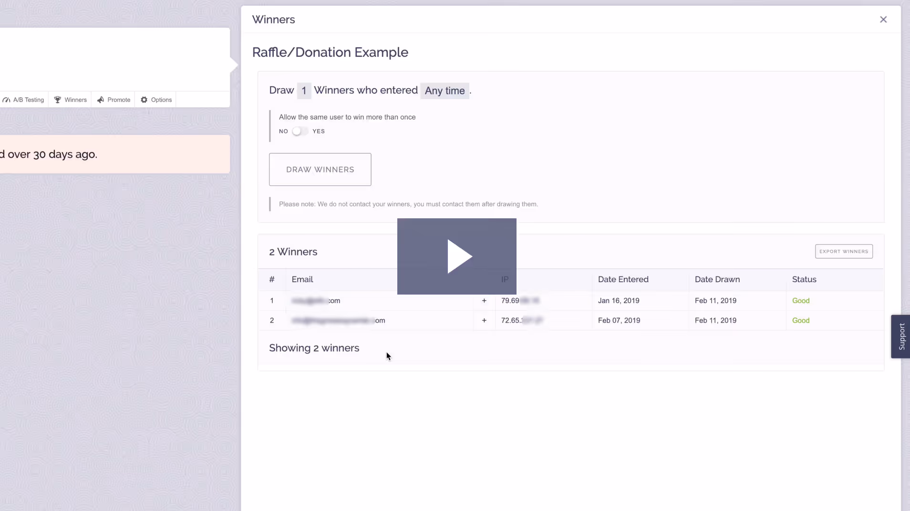Open the Promote tab
The width and height of the screenshot is (910, 511).
click(114, 100)
